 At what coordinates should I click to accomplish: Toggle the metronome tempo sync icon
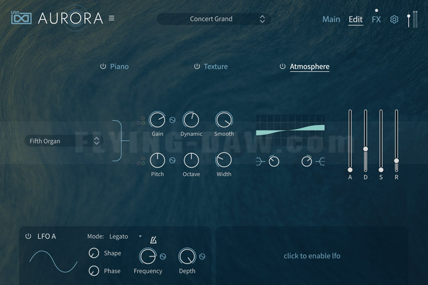coord(154,240)
